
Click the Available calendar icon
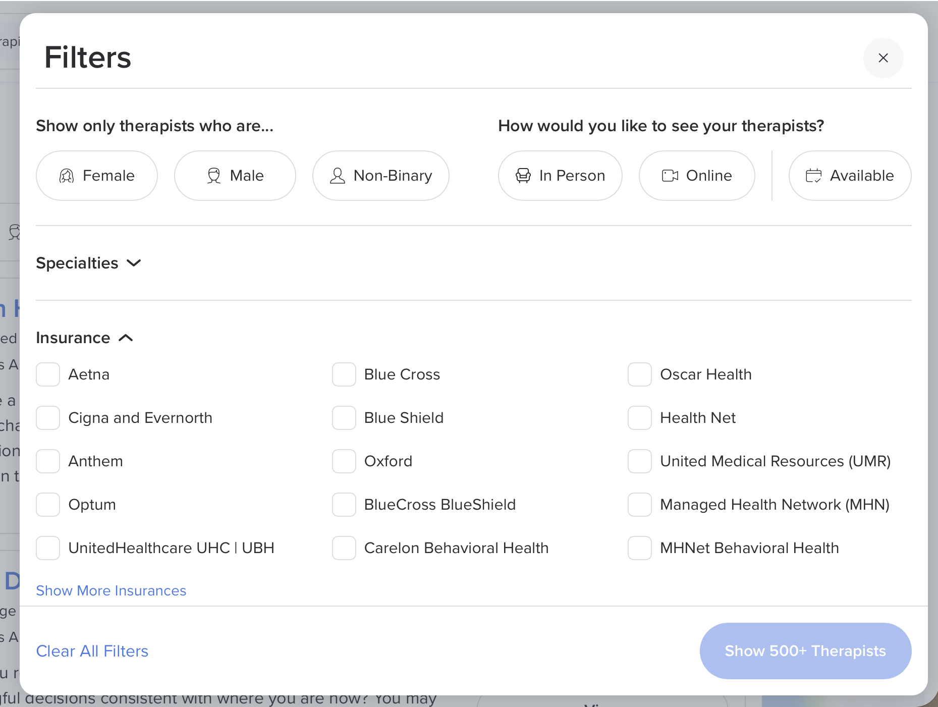[x=813, y=176]
